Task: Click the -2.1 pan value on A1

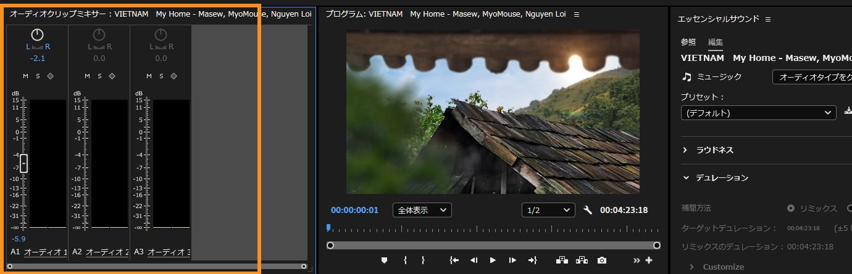Action: (38, 58)
